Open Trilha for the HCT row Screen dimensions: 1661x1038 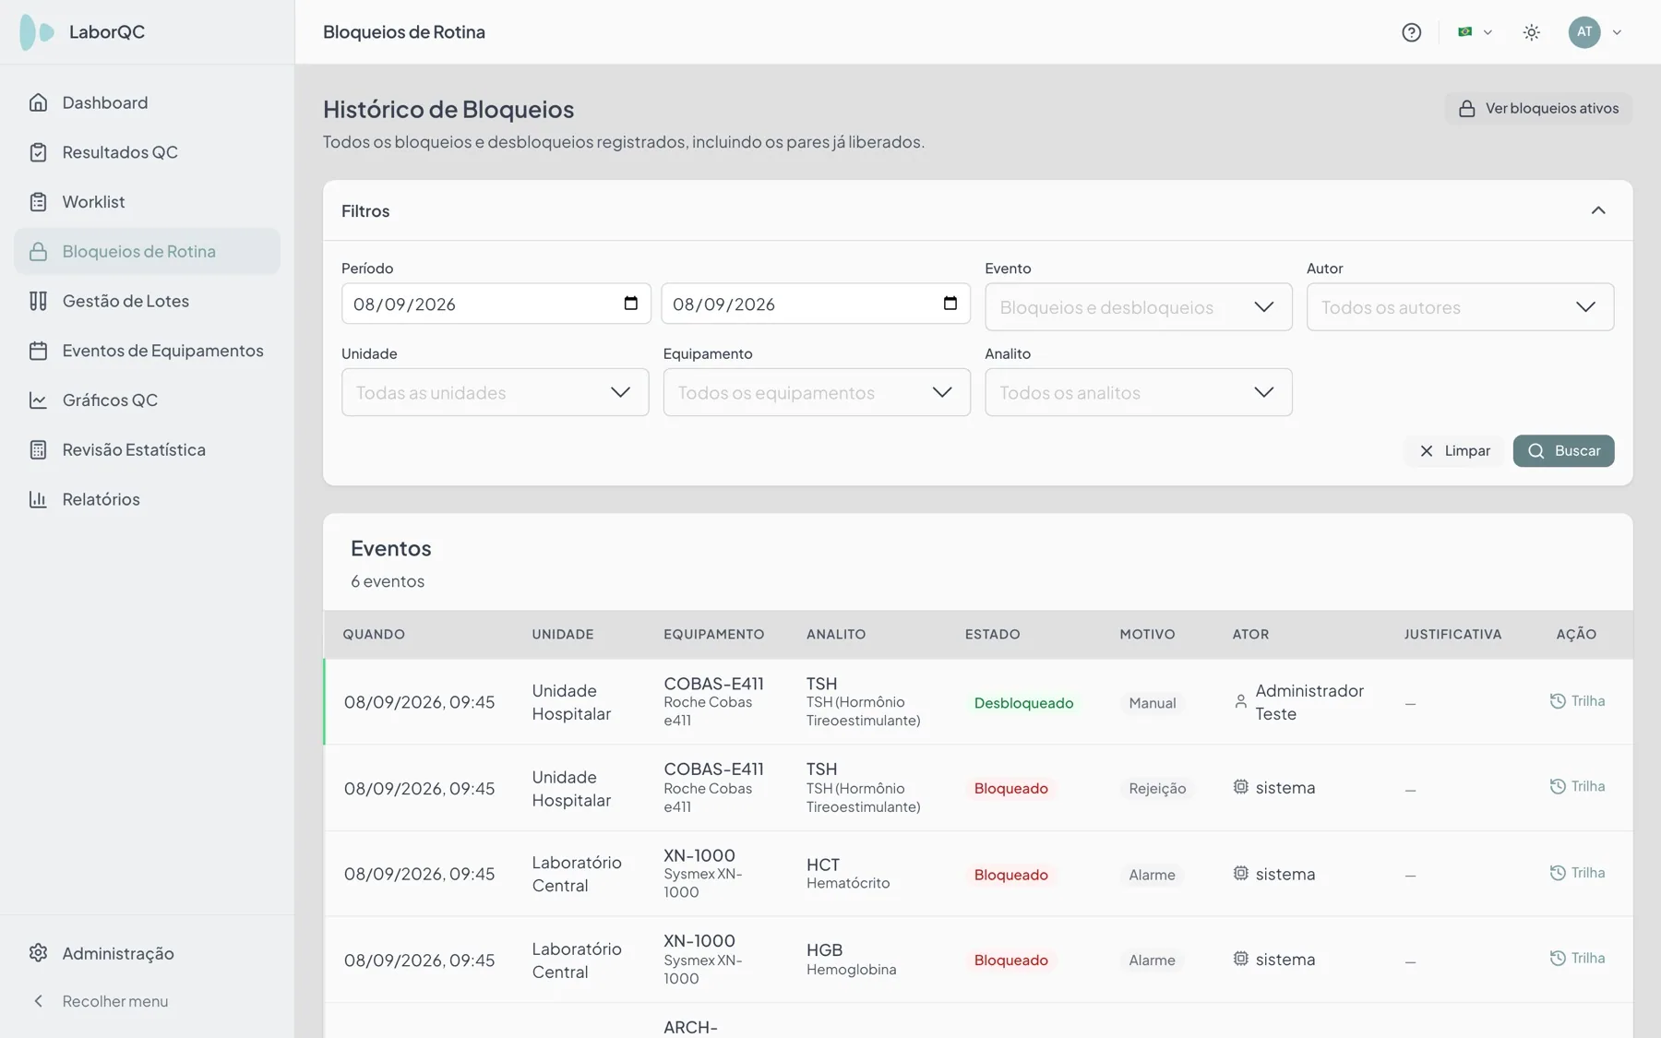(1577, 873)
